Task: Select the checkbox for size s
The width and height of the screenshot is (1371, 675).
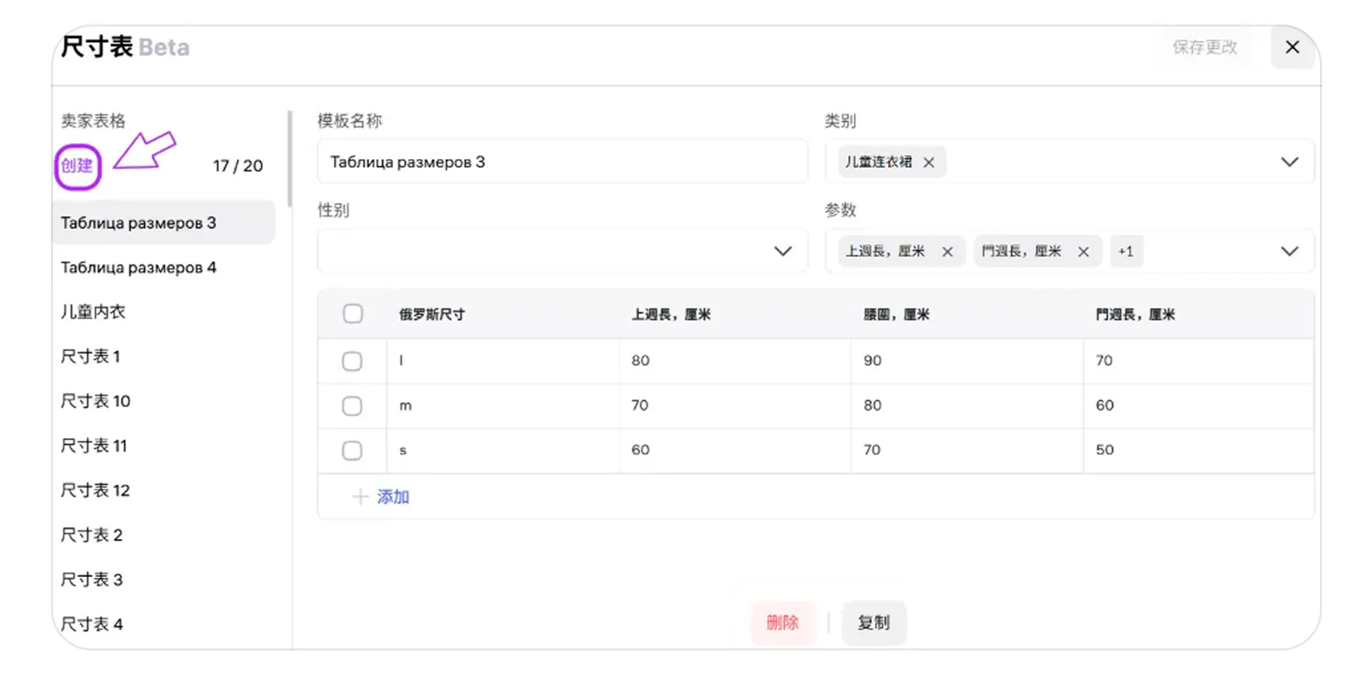Action: coord(352,450)
